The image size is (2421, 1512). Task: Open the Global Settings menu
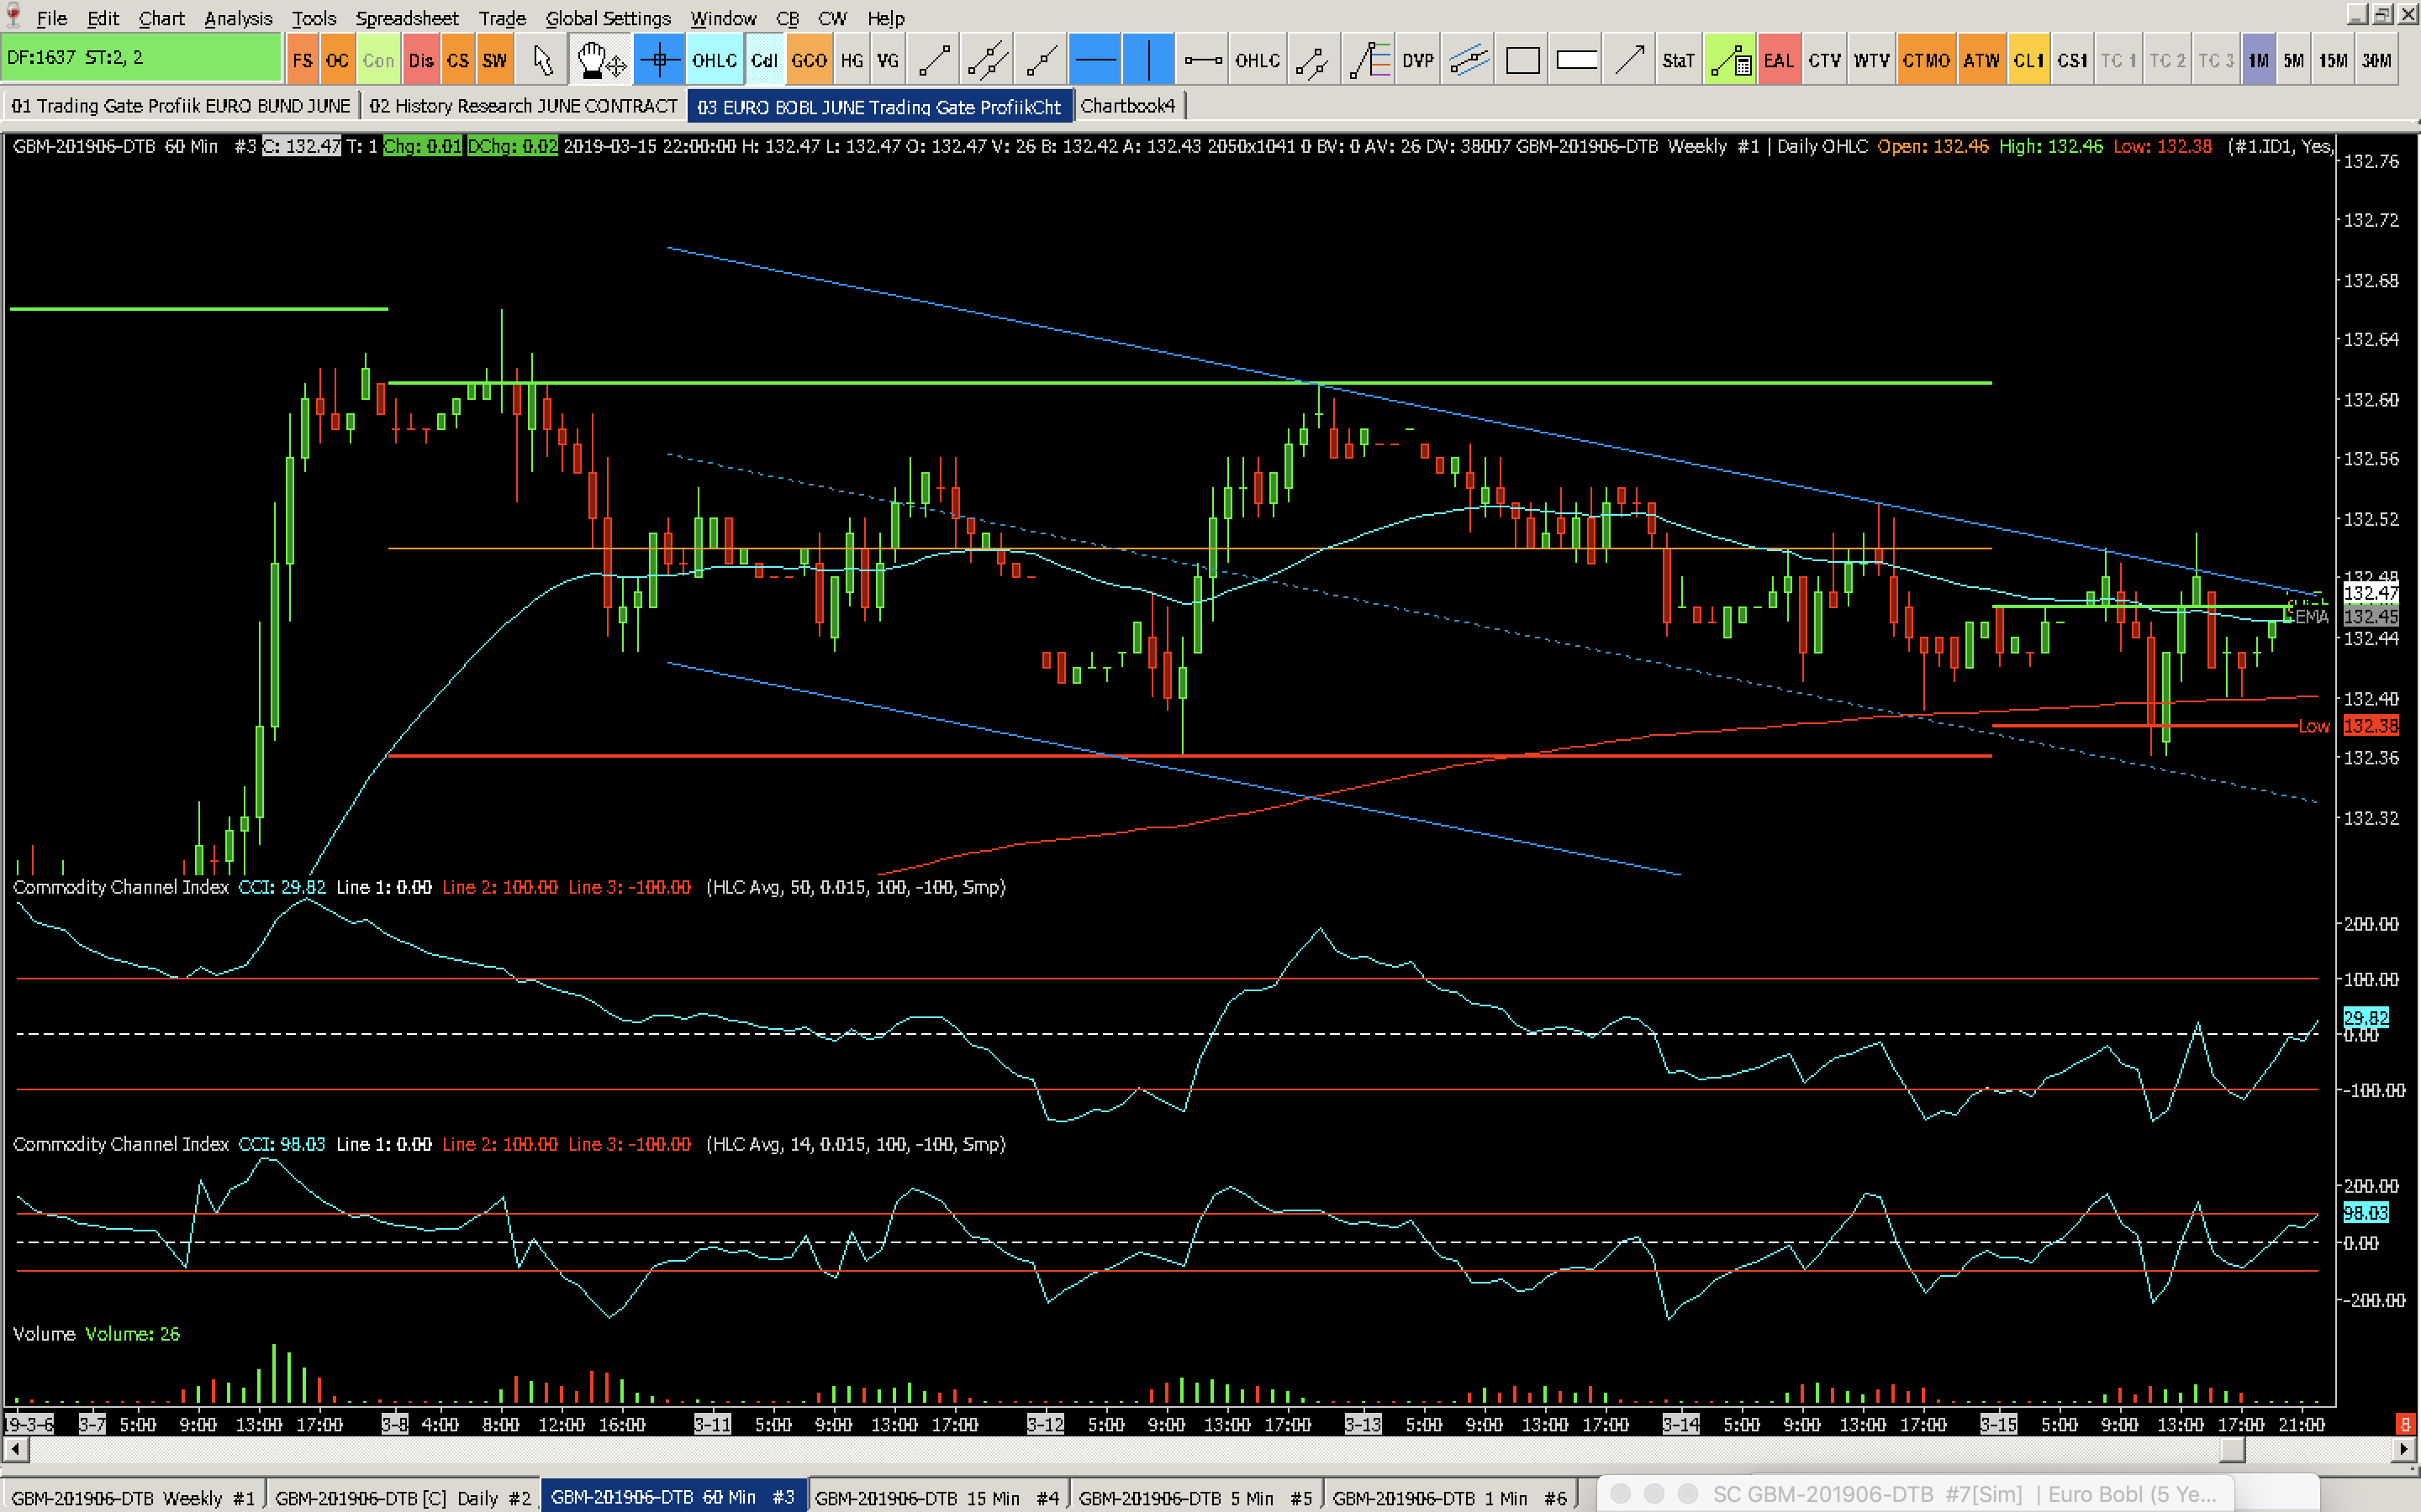[x=607, y=18]
